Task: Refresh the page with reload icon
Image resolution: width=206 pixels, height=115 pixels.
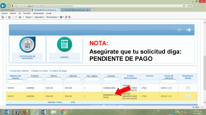Action: point(191,6)
